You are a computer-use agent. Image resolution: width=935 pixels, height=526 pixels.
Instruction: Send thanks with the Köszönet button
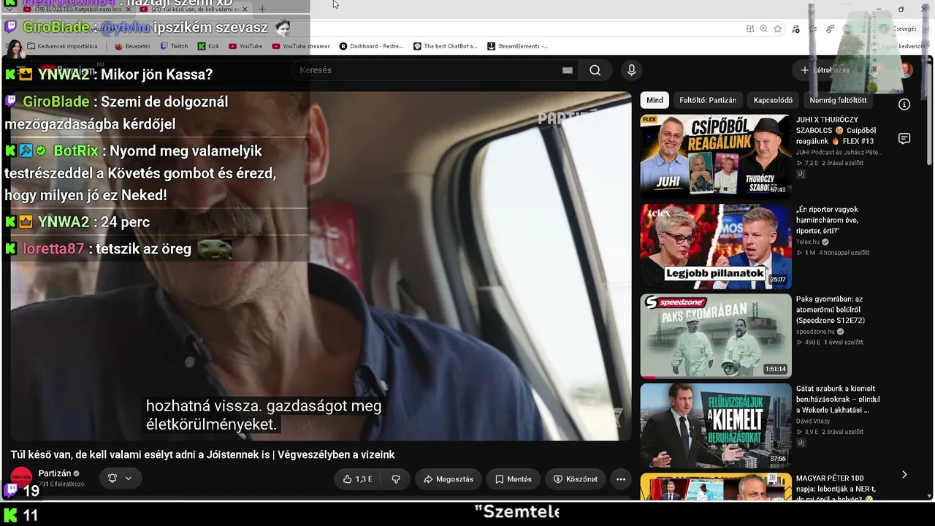[x=576, y=479]
